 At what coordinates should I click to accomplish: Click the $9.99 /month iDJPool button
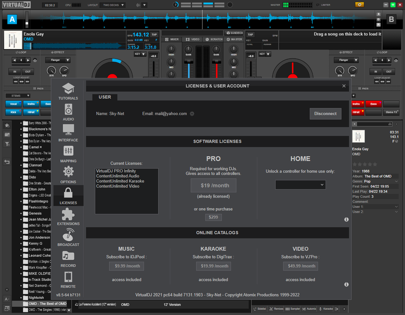tap(127, 266)
